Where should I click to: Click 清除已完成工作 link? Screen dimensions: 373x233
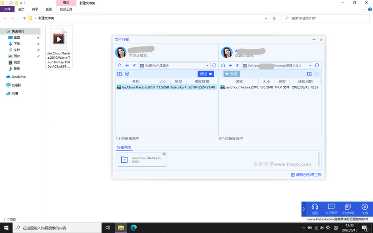[306, 175]
